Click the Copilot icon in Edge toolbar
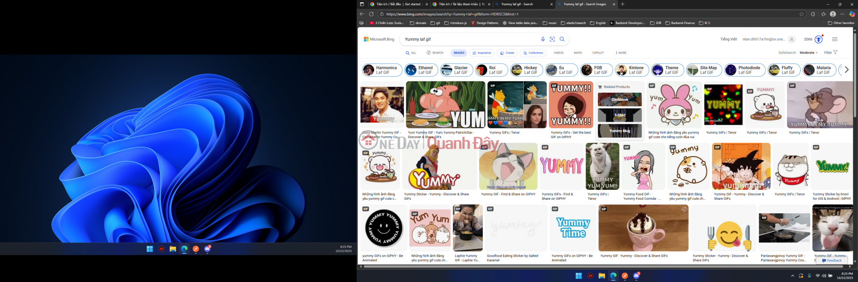 (x=852, y=14)
